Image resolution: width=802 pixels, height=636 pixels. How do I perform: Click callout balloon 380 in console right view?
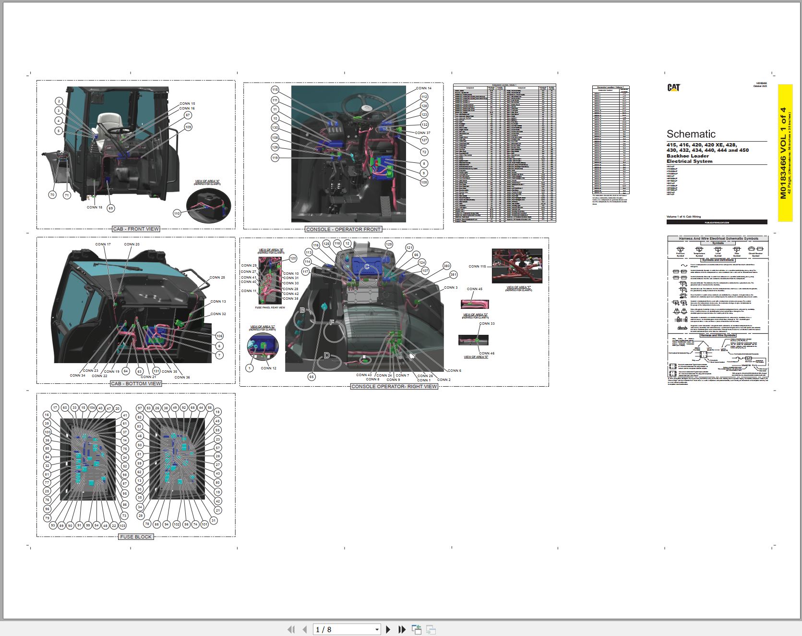[446, 266]
